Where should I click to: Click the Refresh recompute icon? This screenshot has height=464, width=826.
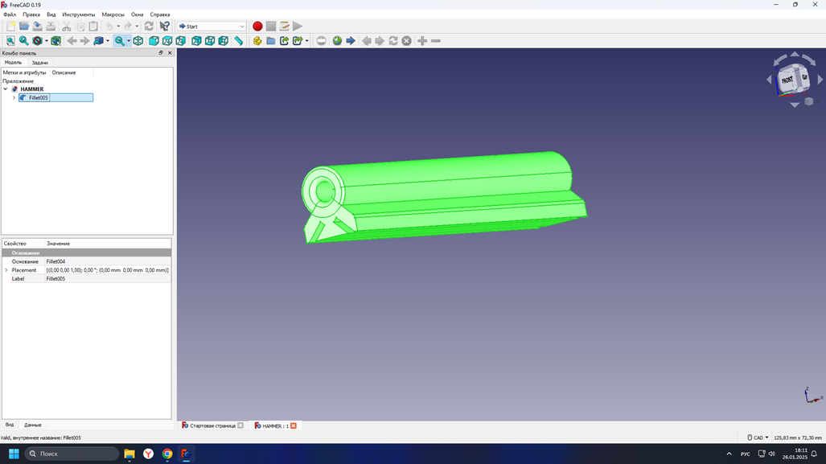pyautogui.click(x=149, y=27)
